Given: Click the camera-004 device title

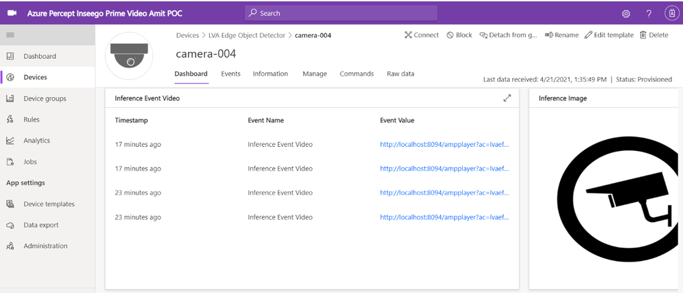Looking at the screenshot, I should [x=206, y=54].
